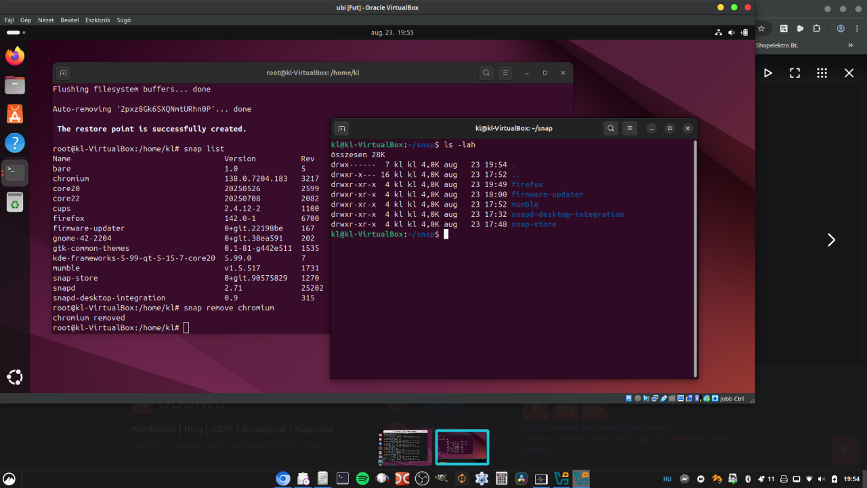Launch Spotify from the host taskbar

362,479
